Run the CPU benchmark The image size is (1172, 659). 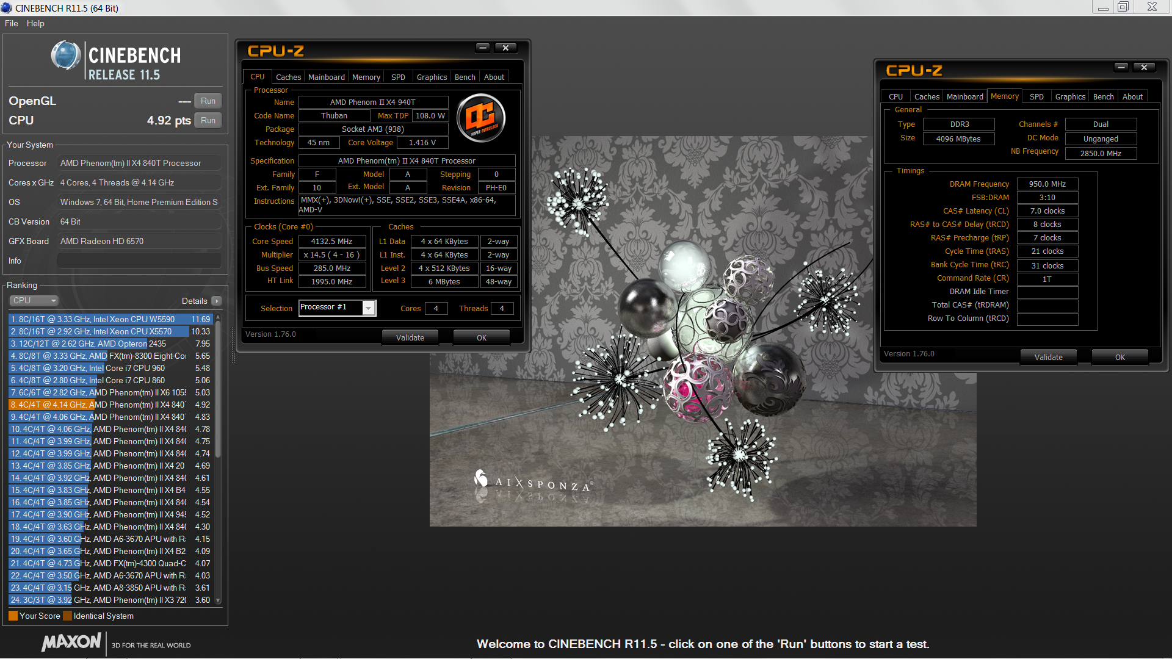208,120
